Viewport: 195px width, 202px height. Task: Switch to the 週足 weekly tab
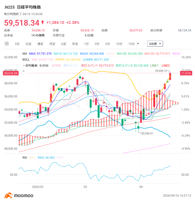(40, 44)
